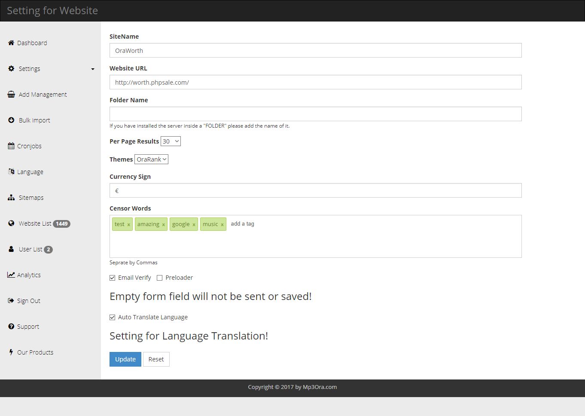Click the User List count badge
Image resolution: width=585 pixels, height=416 pixels.
pyautogui.click(x=49, y=250)
